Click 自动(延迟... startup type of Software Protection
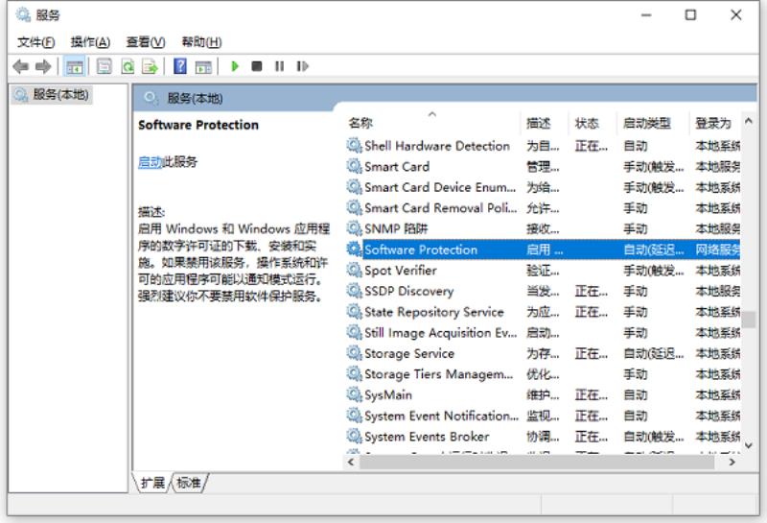This screenshot has width=767, height=523. point(654,250)
